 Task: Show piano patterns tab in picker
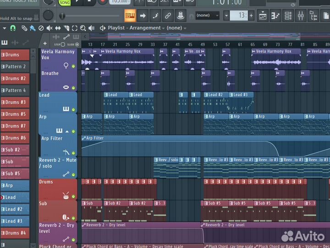coord(5,42)
